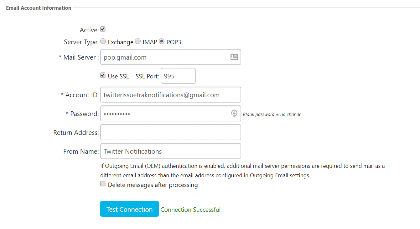This screenshot has height=229, width=420.
Task: Focus the Mail Server input field
Action: 170,57
